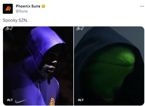Screen dimensions: 145x106
Task: Open the @Suns handle link
Action: pos(22,11)
